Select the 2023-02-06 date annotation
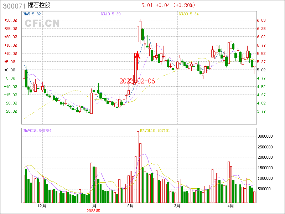The width and height of the screenshot is (285, 214). point(137,81)
